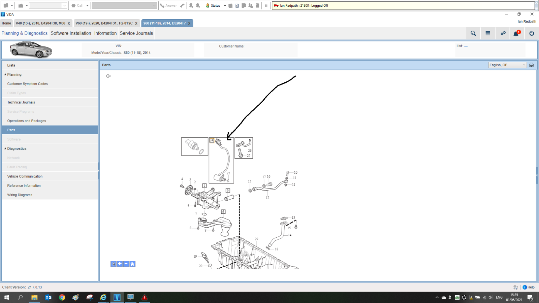Open the English, GB language dropdown
This screenshot has height=303, width=539.
pyautogui.click(x=507, y=65)
